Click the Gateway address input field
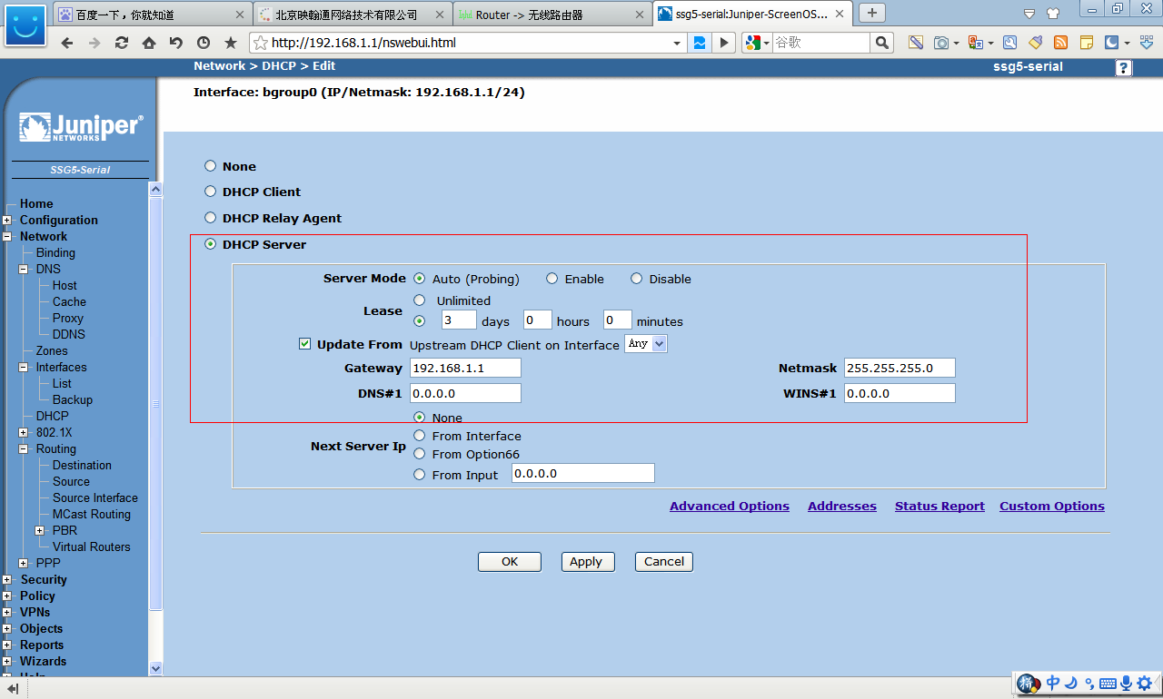The image size is (1163, 699). tap(465, 368)
